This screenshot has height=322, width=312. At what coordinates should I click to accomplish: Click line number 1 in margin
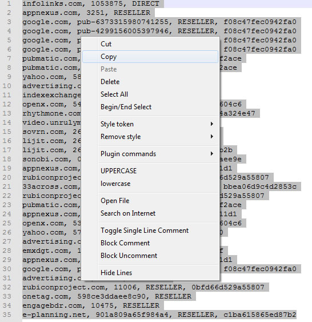pos(9,3)
